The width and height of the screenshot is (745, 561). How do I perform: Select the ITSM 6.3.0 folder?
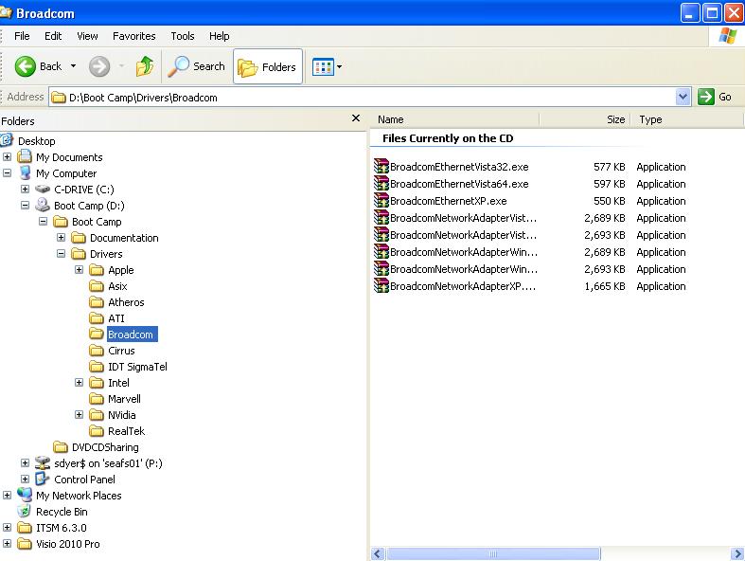coord(62,528)
